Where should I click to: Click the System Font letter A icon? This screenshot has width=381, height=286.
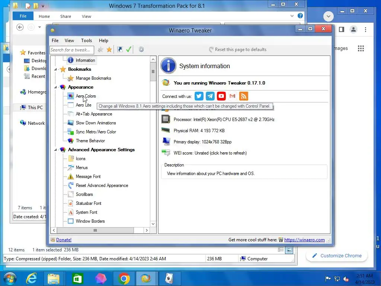[71, 212]
